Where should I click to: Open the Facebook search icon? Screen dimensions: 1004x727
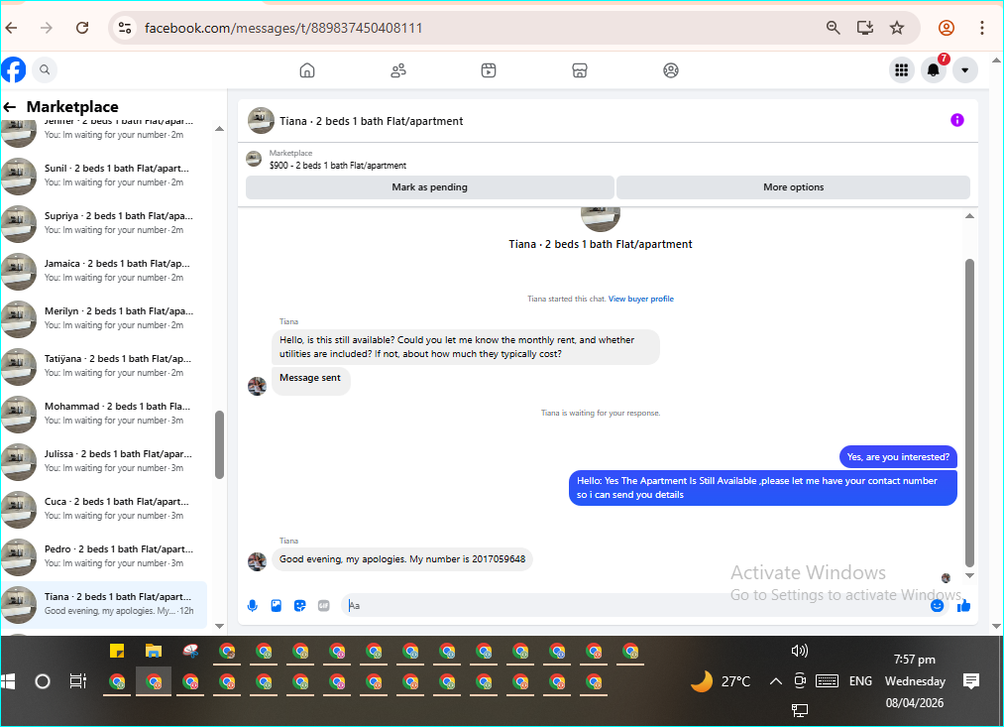point(45,69)
